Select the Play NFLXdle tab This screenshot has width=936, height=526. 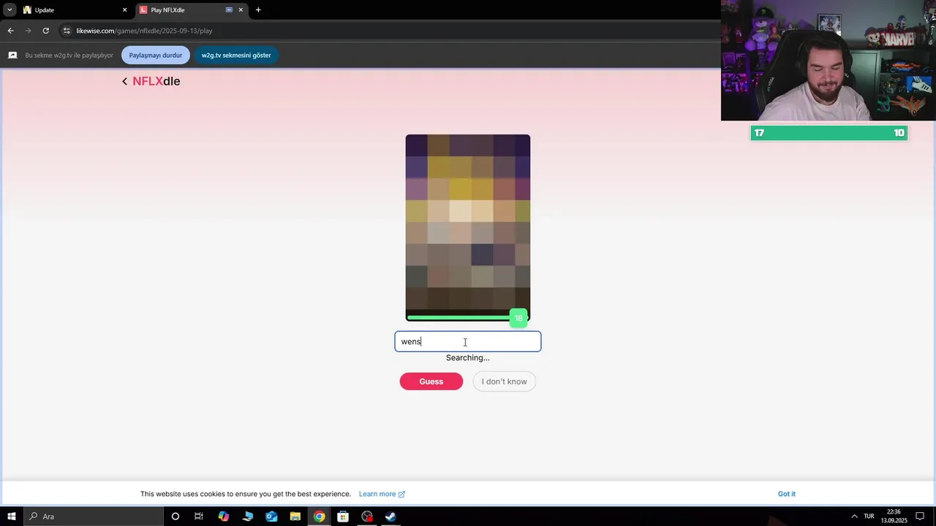pos(192,10)
